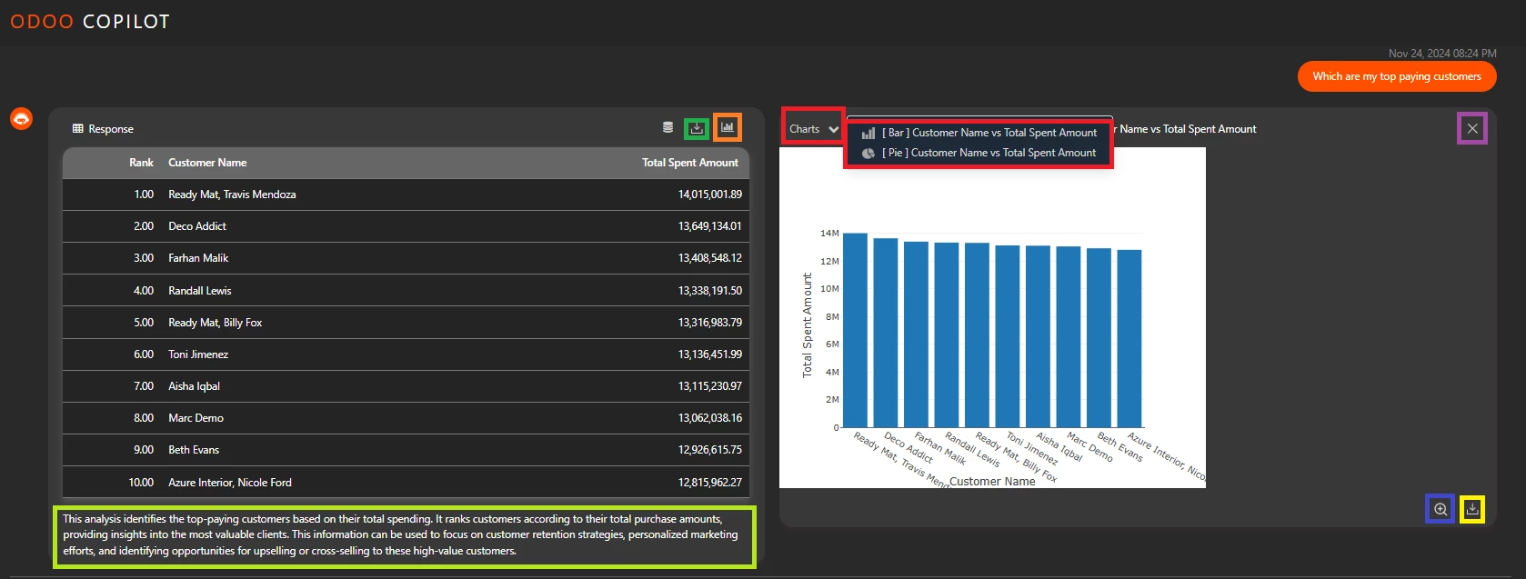Image resolution: width=1526 pixels, height=579 pixels.
Task: Download the response table data
Action: click(x=697, y=128)
